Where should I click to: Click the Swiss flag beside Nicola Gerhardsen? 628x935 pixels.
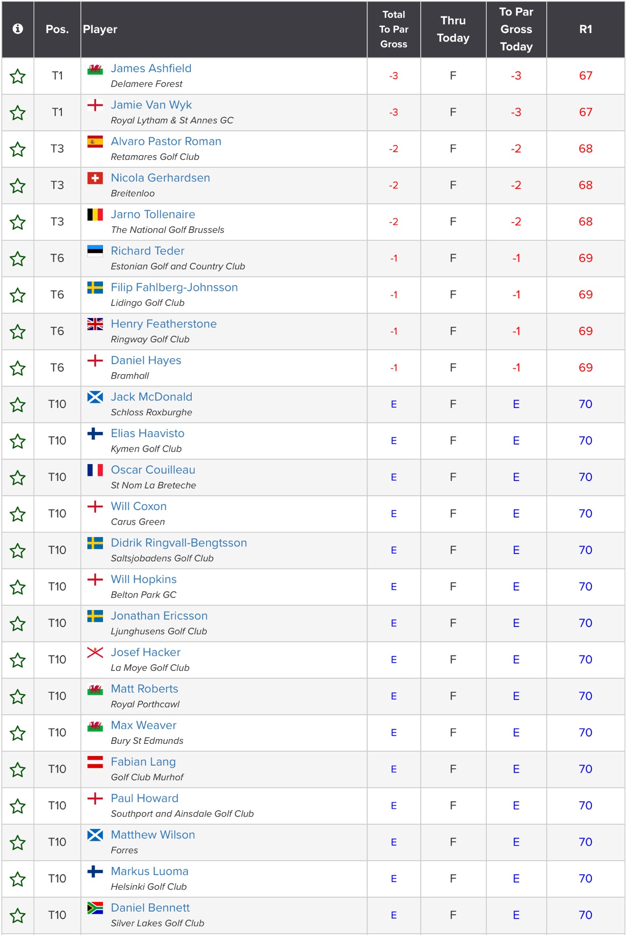95,178
